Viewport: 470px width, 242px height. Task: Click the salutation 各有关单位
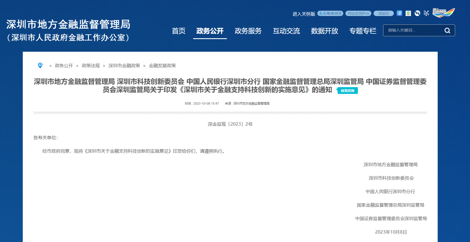click(46, 137)
